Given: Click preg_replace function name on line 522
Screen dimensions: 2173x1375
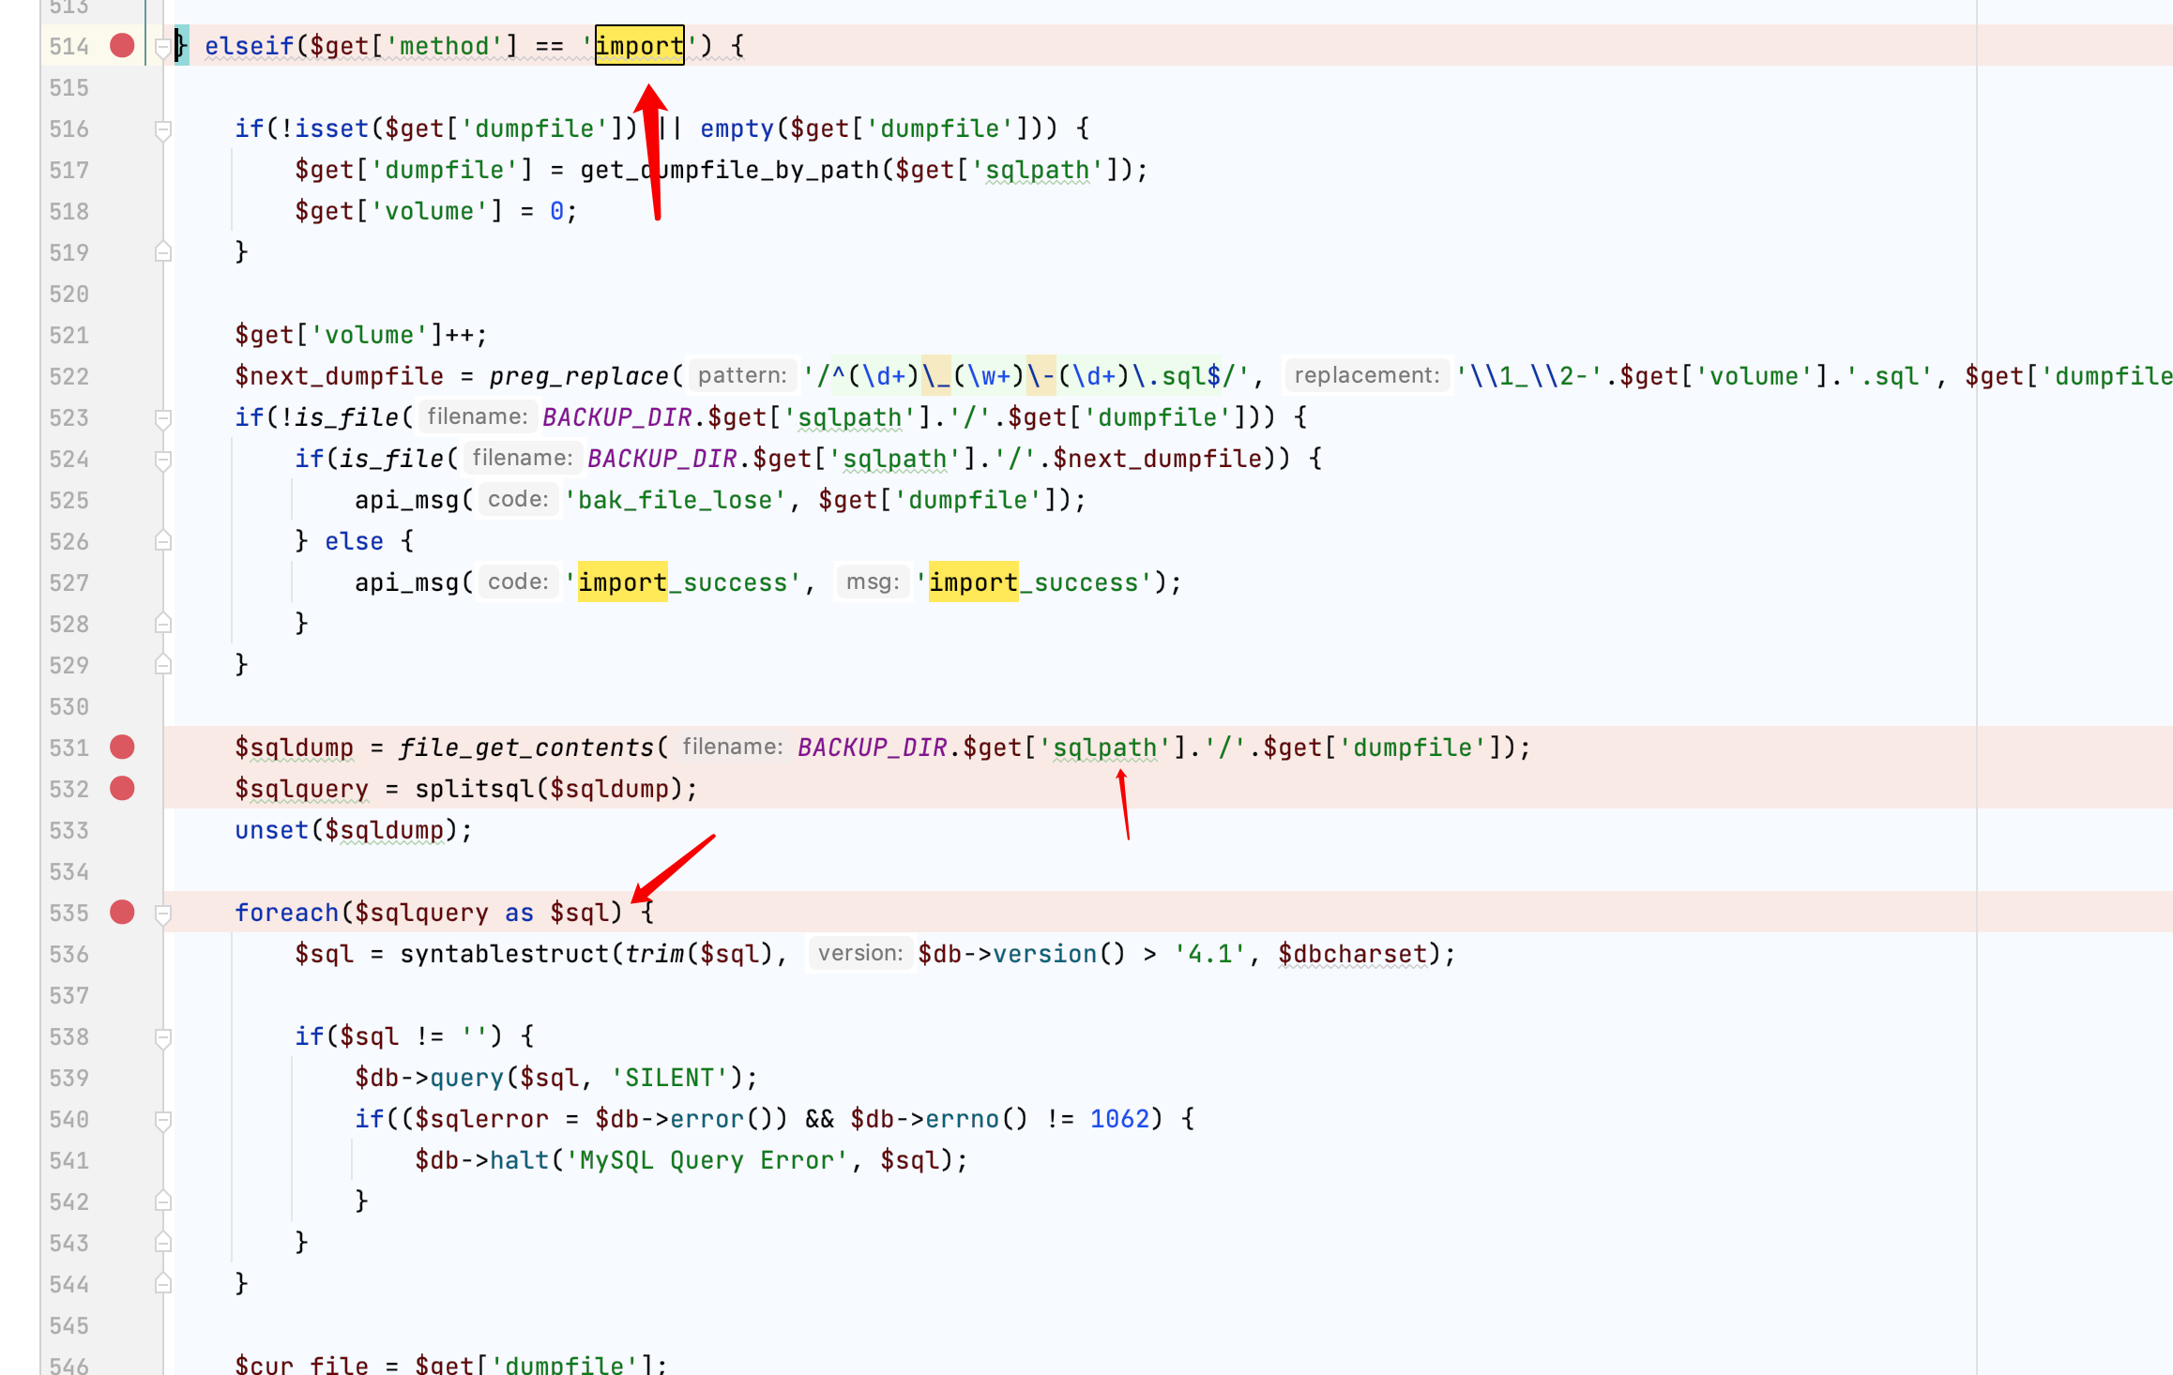Looking at the screenshot, I should 579,376.
